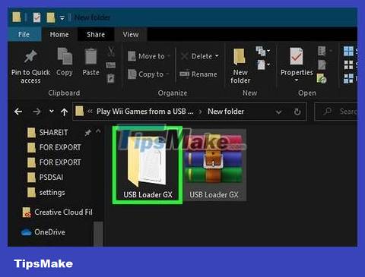Refresh the current folder
The width and height of the screenshot is (365, 277).
pos(297,112)
